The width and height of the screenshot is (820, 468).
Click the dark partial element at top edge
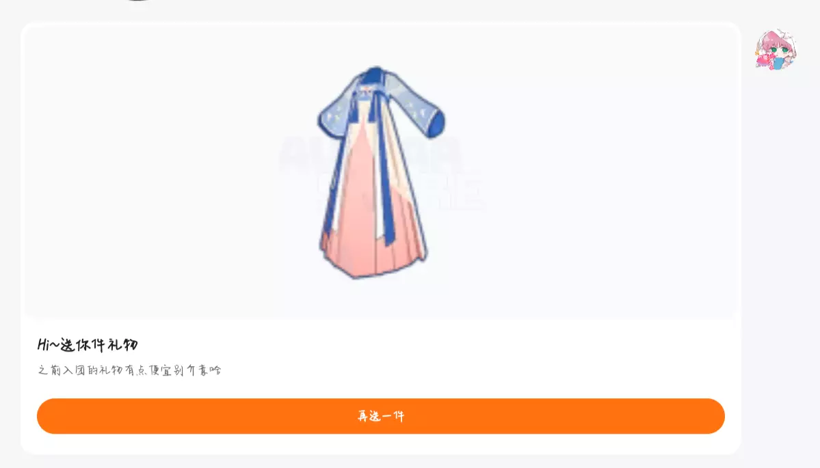pyautogui.click(x=139, y=1)
